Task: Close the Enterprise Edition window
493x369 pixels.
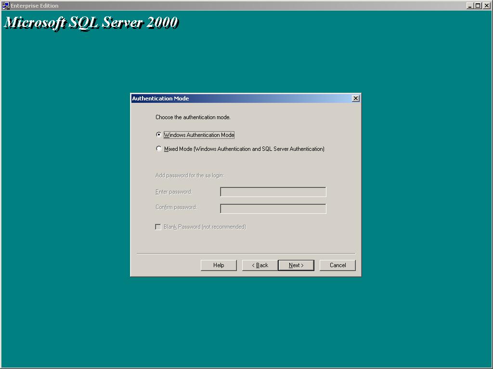Action: 486,6
